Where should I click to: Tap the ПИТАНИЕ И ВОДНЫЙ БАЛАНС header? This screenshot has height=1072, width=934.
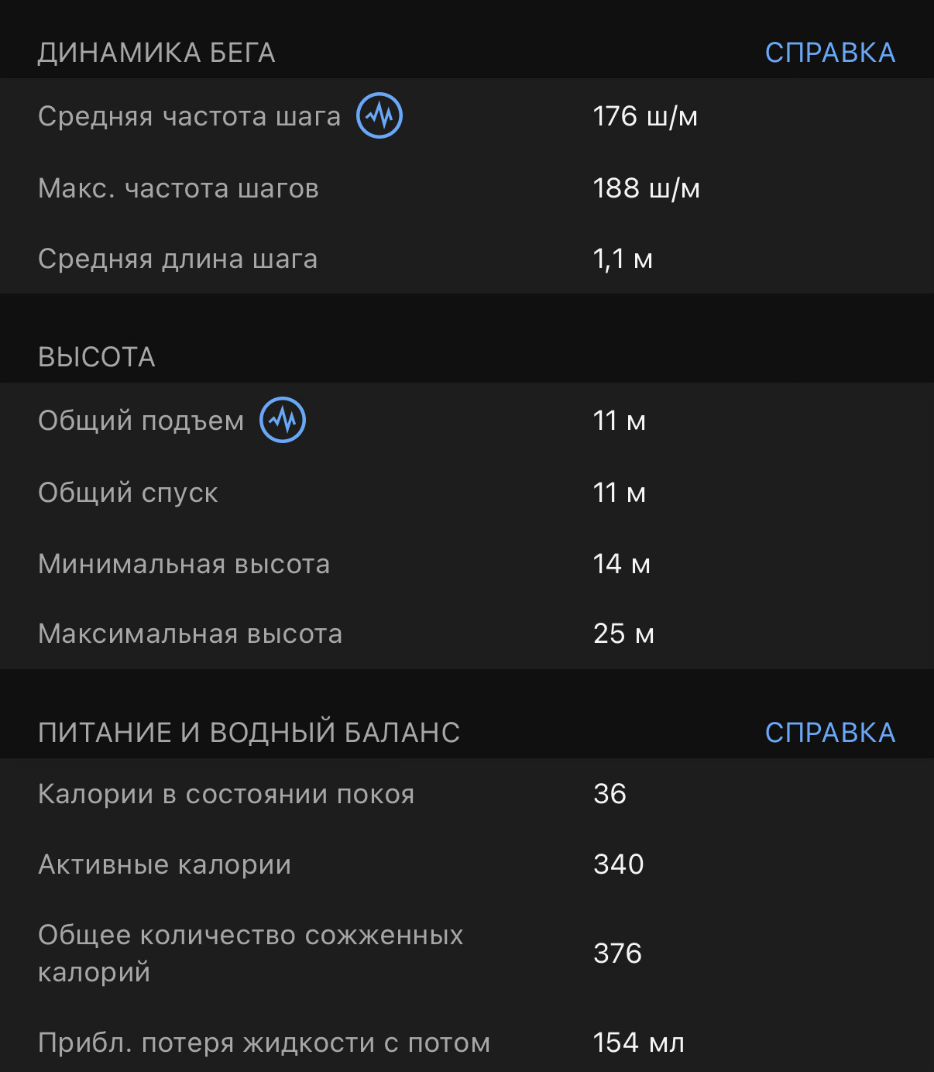249,733
